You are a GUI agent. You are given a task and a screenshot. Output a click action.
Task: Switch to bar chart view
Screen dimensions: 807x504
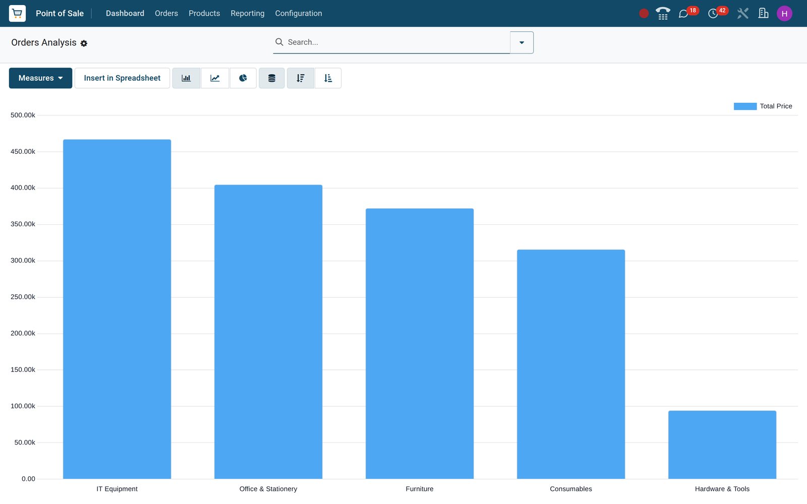coord(186,78)
